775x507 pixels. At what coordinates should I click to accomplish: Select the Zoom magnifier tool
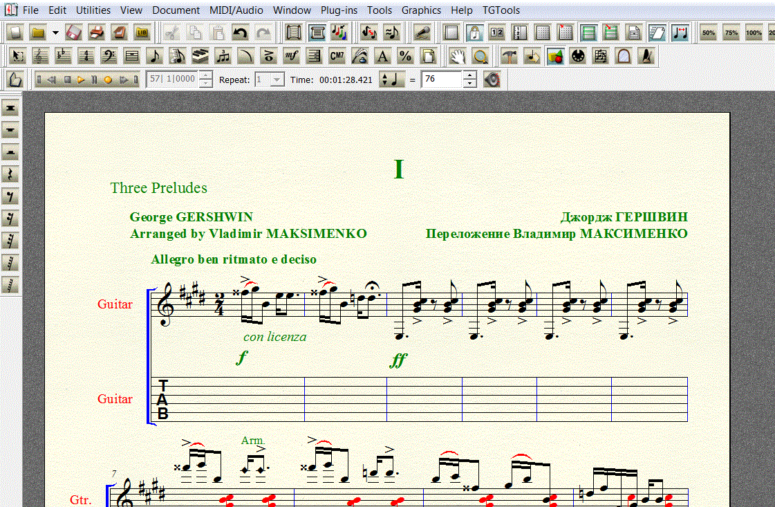480,56
